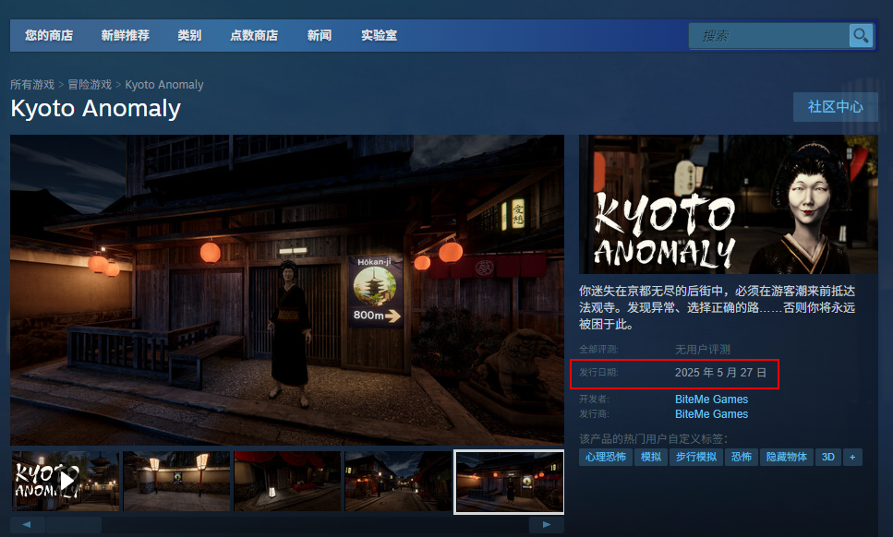The height and width of the screenshot is (537, 893).
Task: Click the 社区中心 button
Action: [835, 107]
